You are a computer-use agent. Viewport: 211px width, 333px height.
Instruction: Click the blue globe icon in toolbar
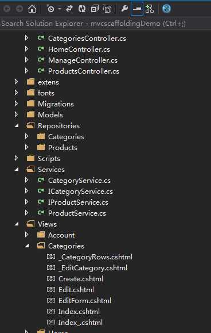coord(166,9)
